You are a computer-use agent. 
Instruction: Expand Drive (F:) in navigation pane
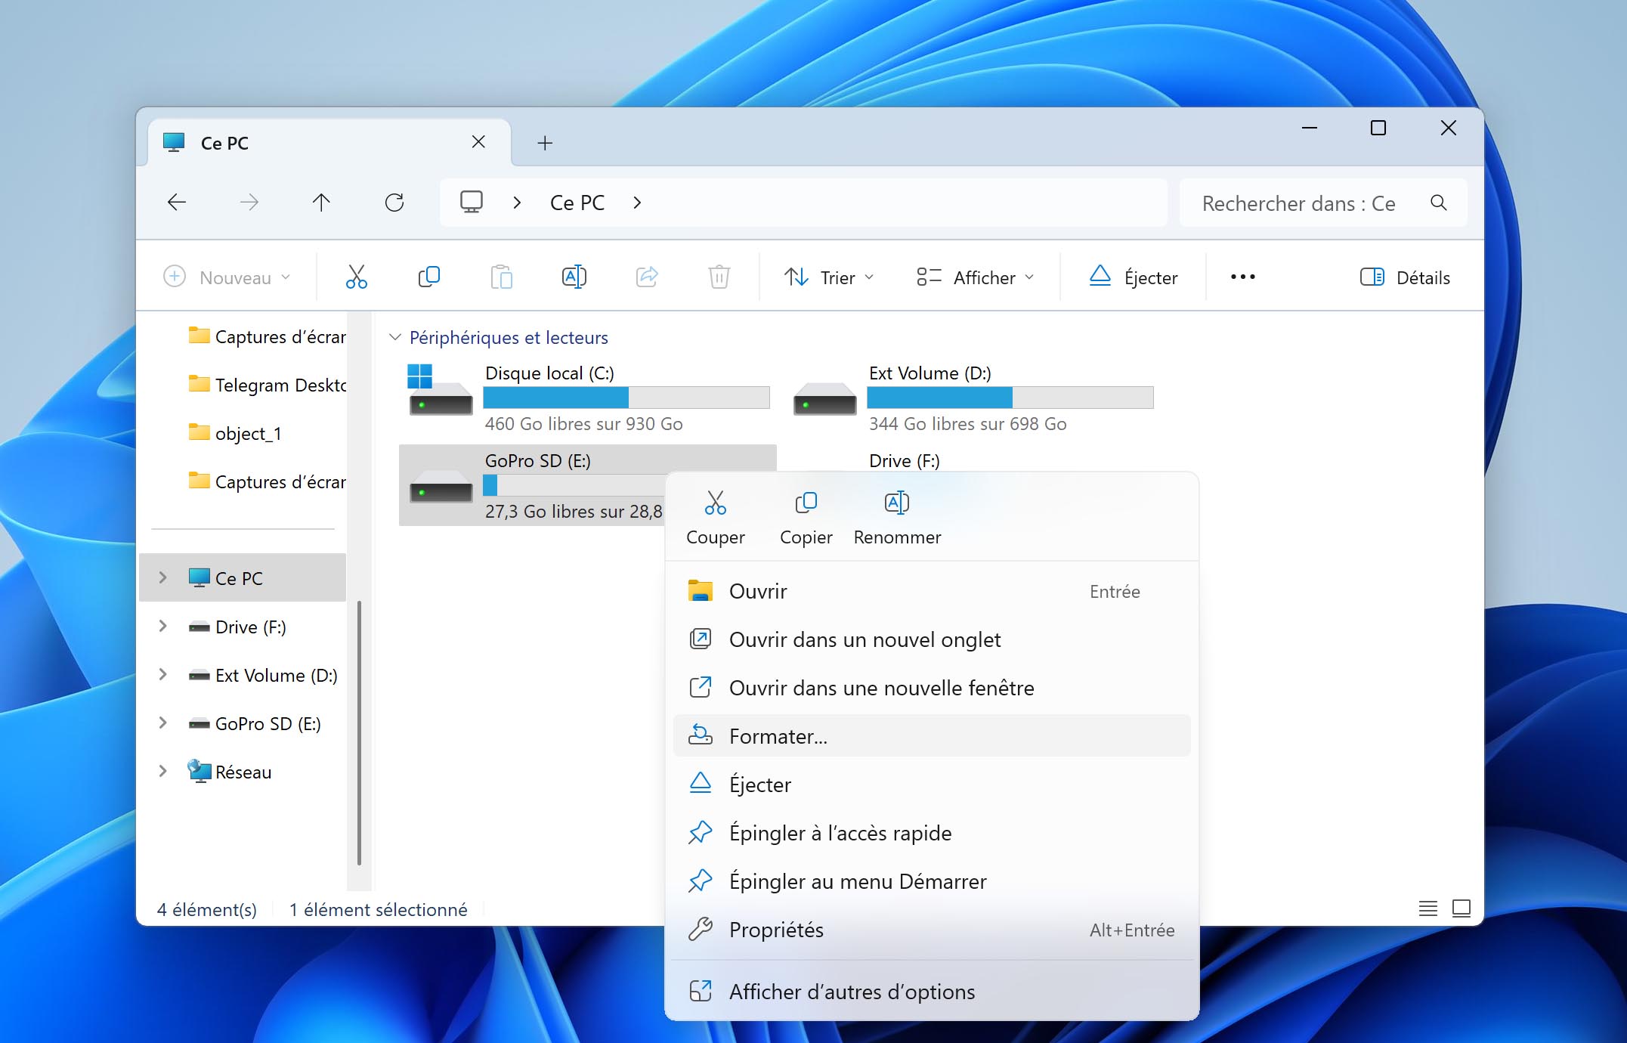point(162,626)
